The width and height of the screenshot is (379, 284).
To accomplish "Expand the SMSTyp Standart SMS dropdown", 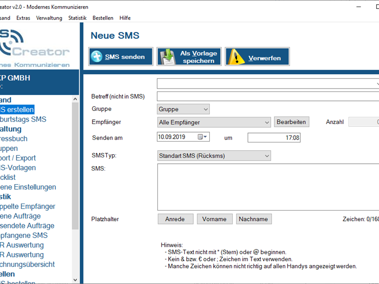I will click(267, 155).
